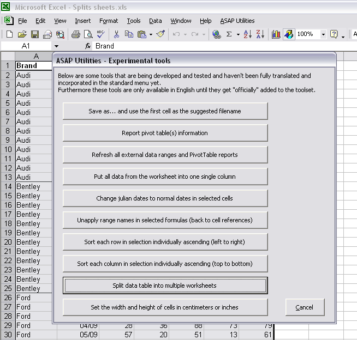This screenshot has width=357, height=340.
Task: Open the ASAP Utilities menu
Action: tap(237, 21)
